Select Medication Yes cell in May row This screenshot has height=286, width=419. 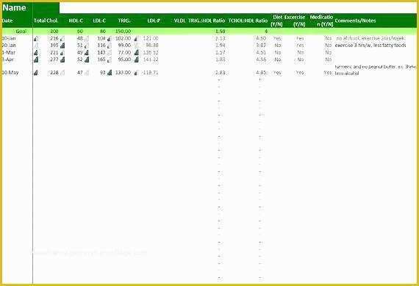328,73
